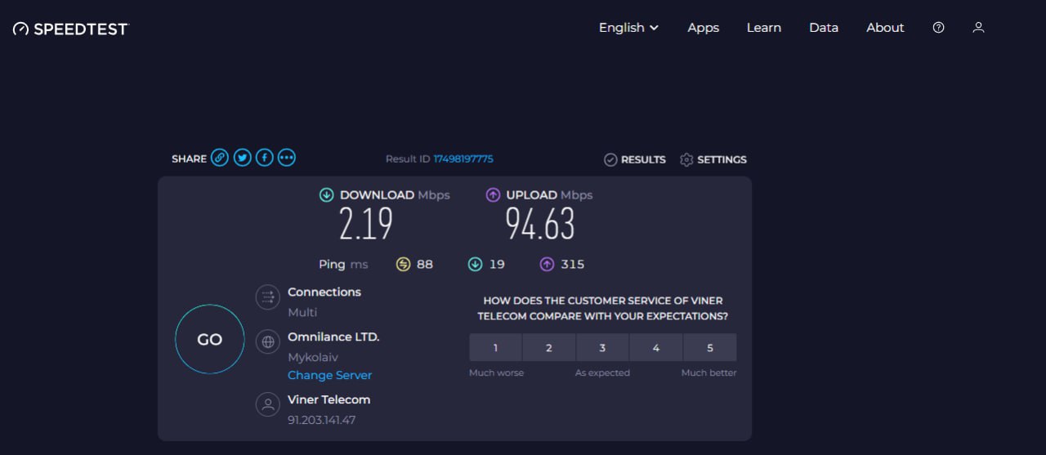The height and width of the screenshot is (455, 1046).
Task: Open the About menu
Action: 885,28
